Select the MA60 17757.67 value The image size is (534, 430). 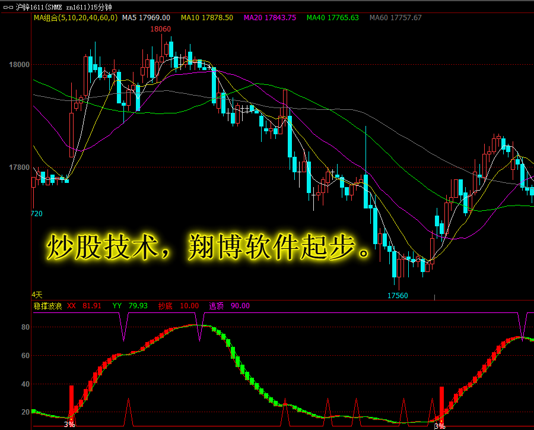[396, 18]
